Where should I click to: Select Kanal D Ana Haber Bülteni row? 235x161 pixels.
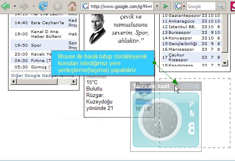click(44, 34)
